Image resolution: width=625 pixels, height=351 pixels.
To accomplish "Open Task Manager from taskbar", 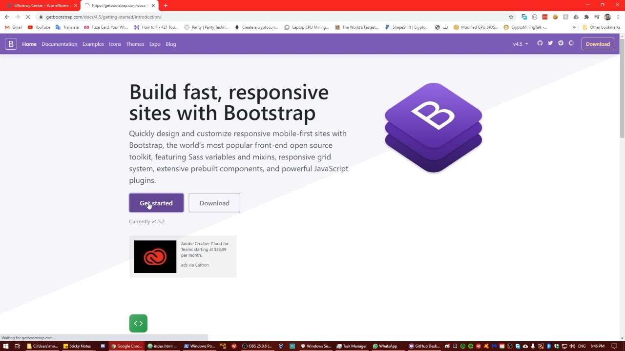I will [x=352, y=346].
